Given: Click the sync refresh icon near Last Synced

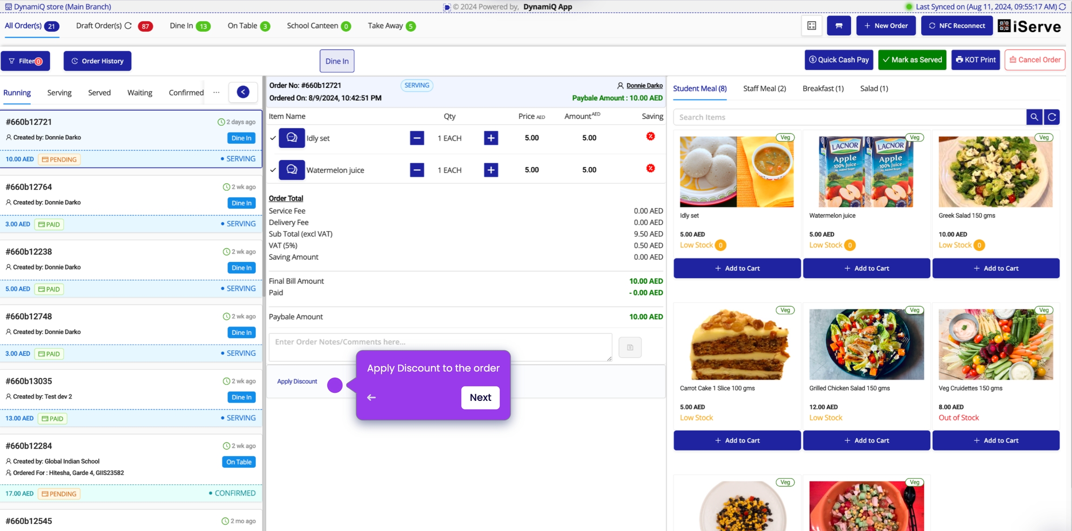Looking at the screenshot, I should (x=1063, y=7).
